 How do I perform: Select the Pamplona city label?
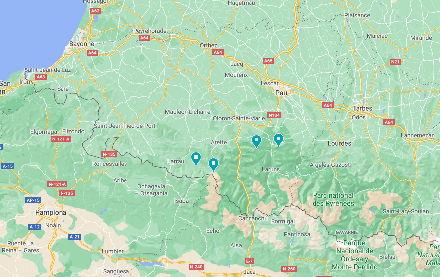tap(51, 212)
